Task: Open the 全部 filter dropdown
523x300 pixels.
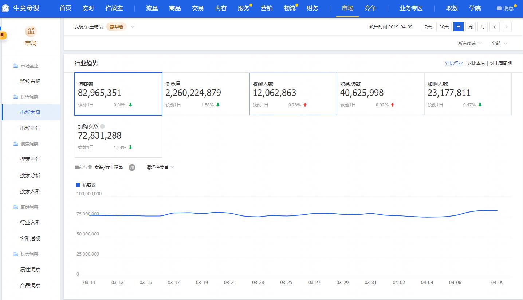Action: pyautogui.click(x=499, y=43)
